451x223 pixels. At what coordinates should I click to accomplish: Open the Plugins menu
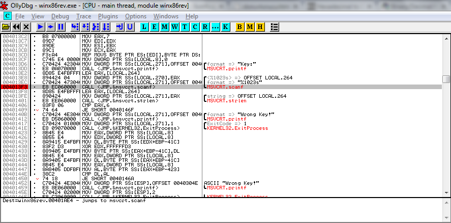108,16
